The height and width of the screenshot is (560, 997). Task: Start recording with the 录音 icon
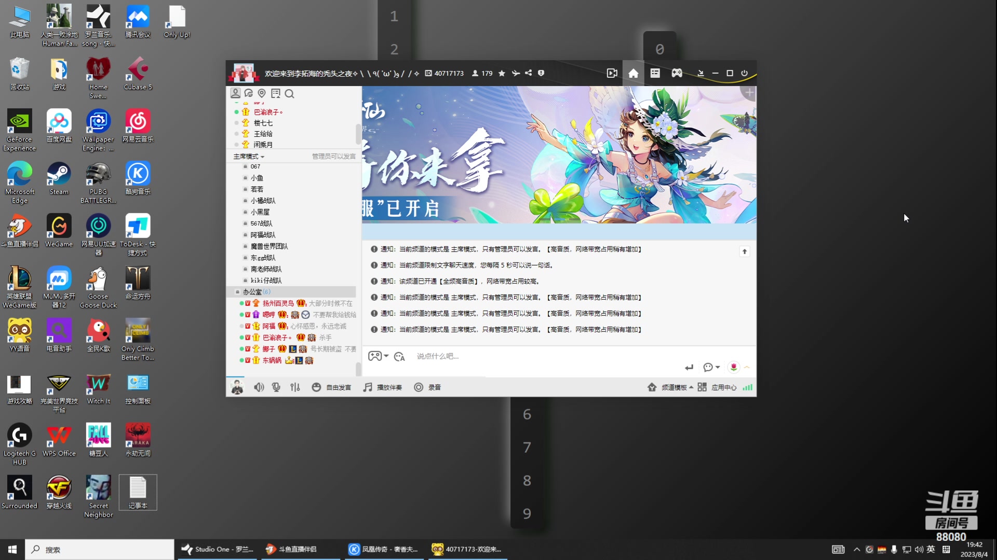click(427, 387)
